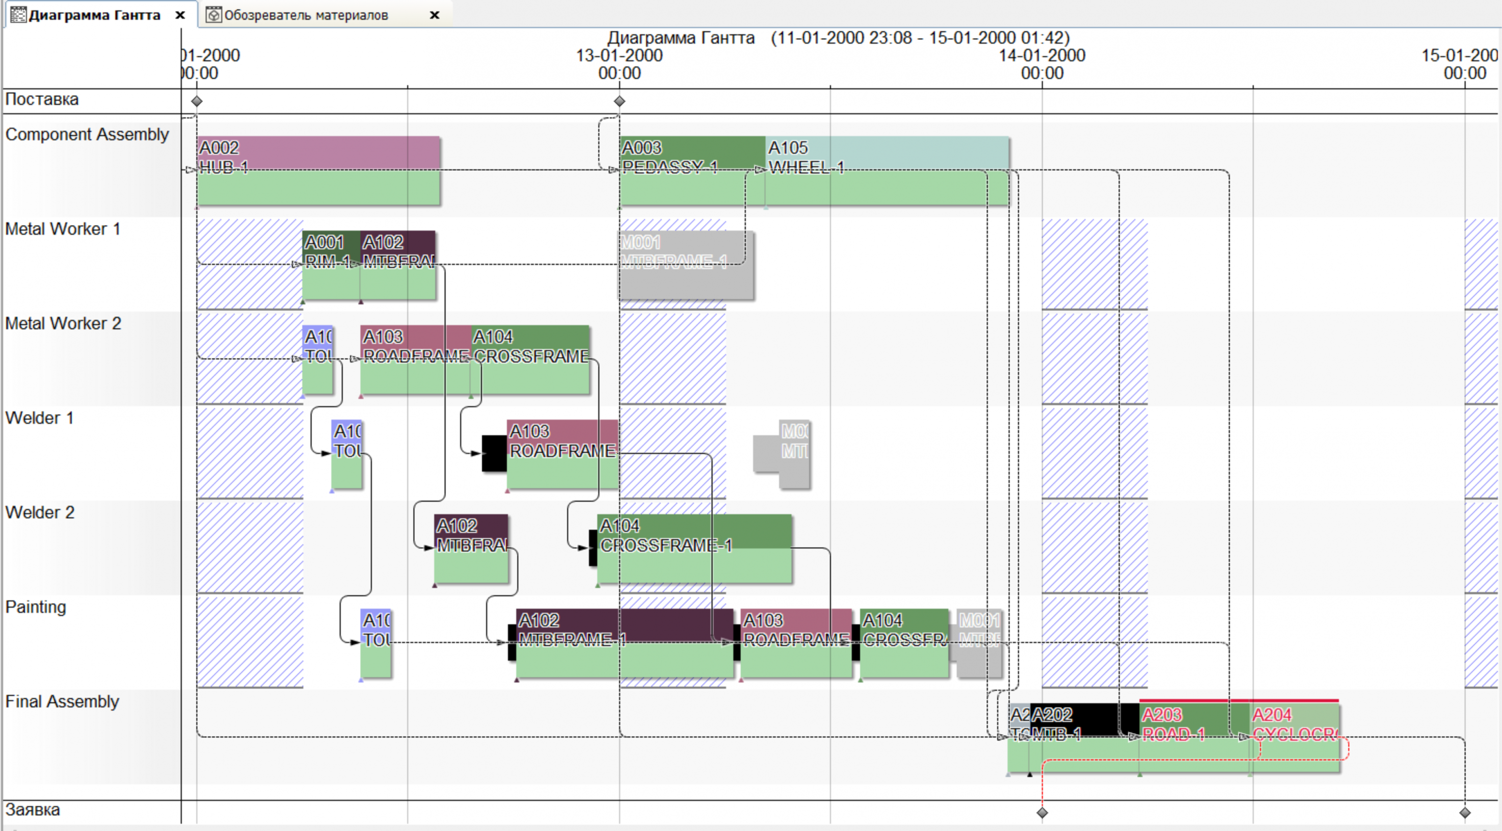This screenshot has height=831, width=1502.
Task: Switch to the Диаграмма Гантта tab
Action: coord(94,15)
